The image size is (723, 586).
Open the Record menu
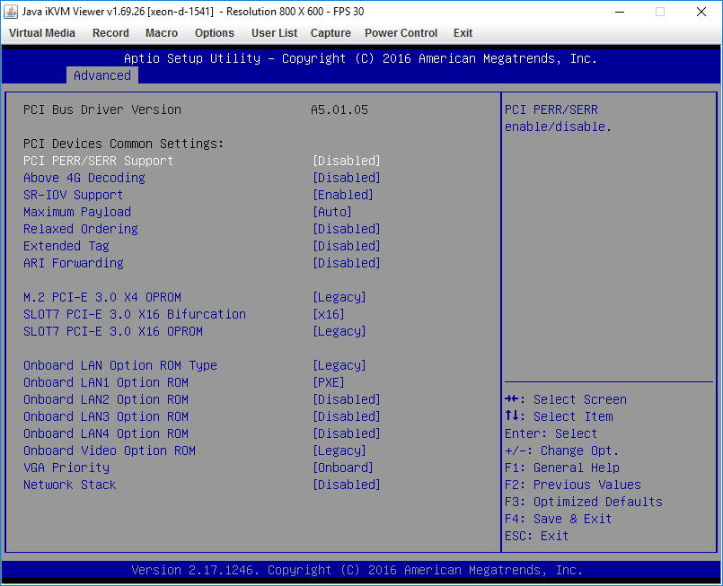pos(110,33)
